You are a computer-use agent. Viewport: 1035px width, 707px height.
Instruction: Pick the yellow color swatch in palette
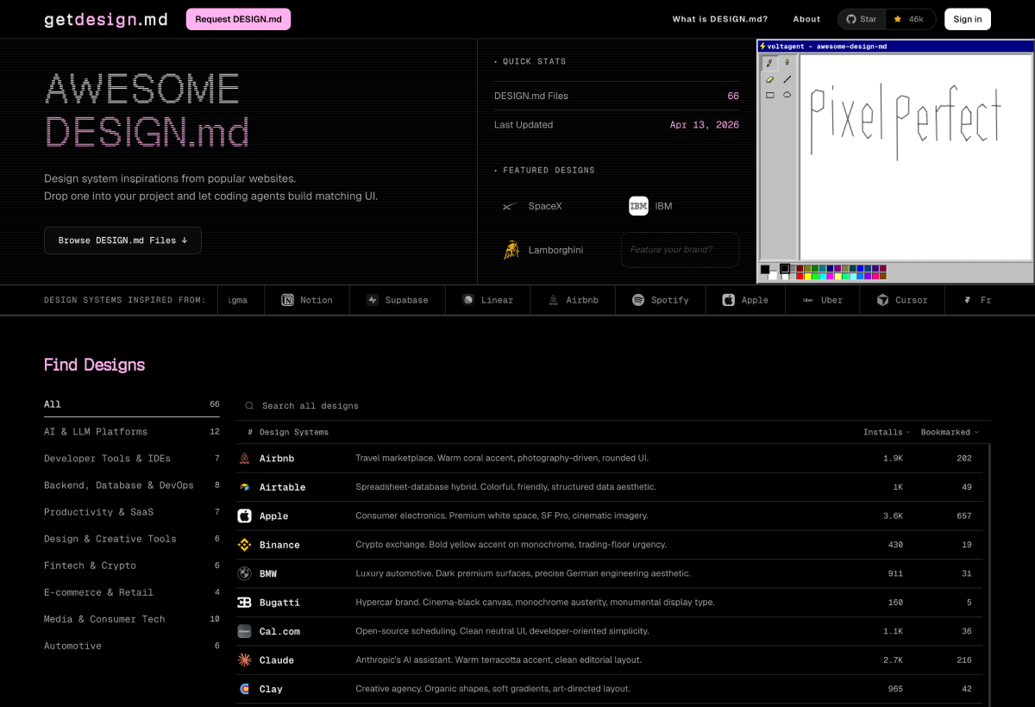tap(808, 277)
